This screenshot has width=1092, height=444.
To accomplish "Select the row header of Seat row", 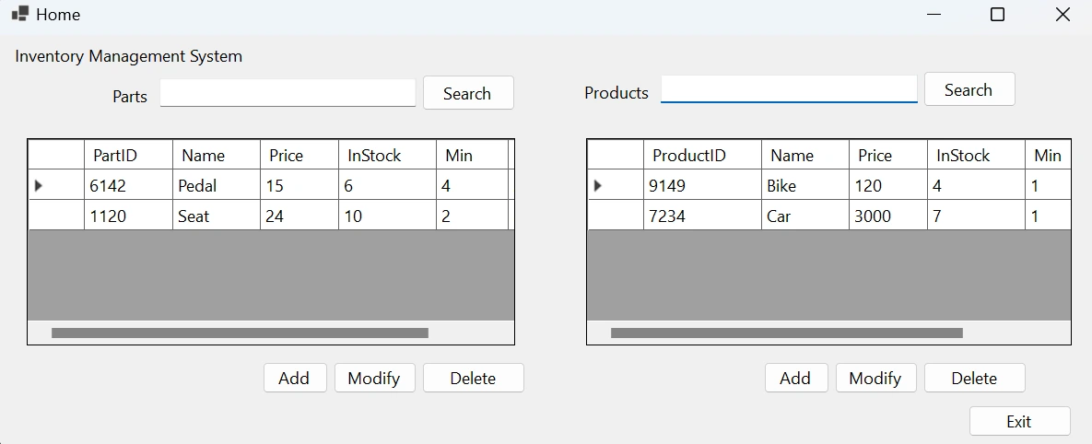I will [x=56, y=215].
